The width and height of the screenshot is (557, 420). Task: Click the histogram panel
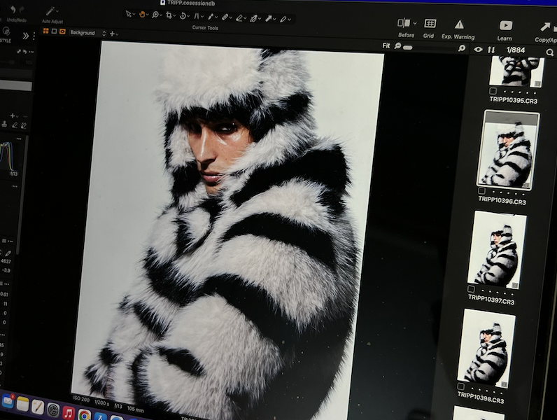(x=9, y=156)
